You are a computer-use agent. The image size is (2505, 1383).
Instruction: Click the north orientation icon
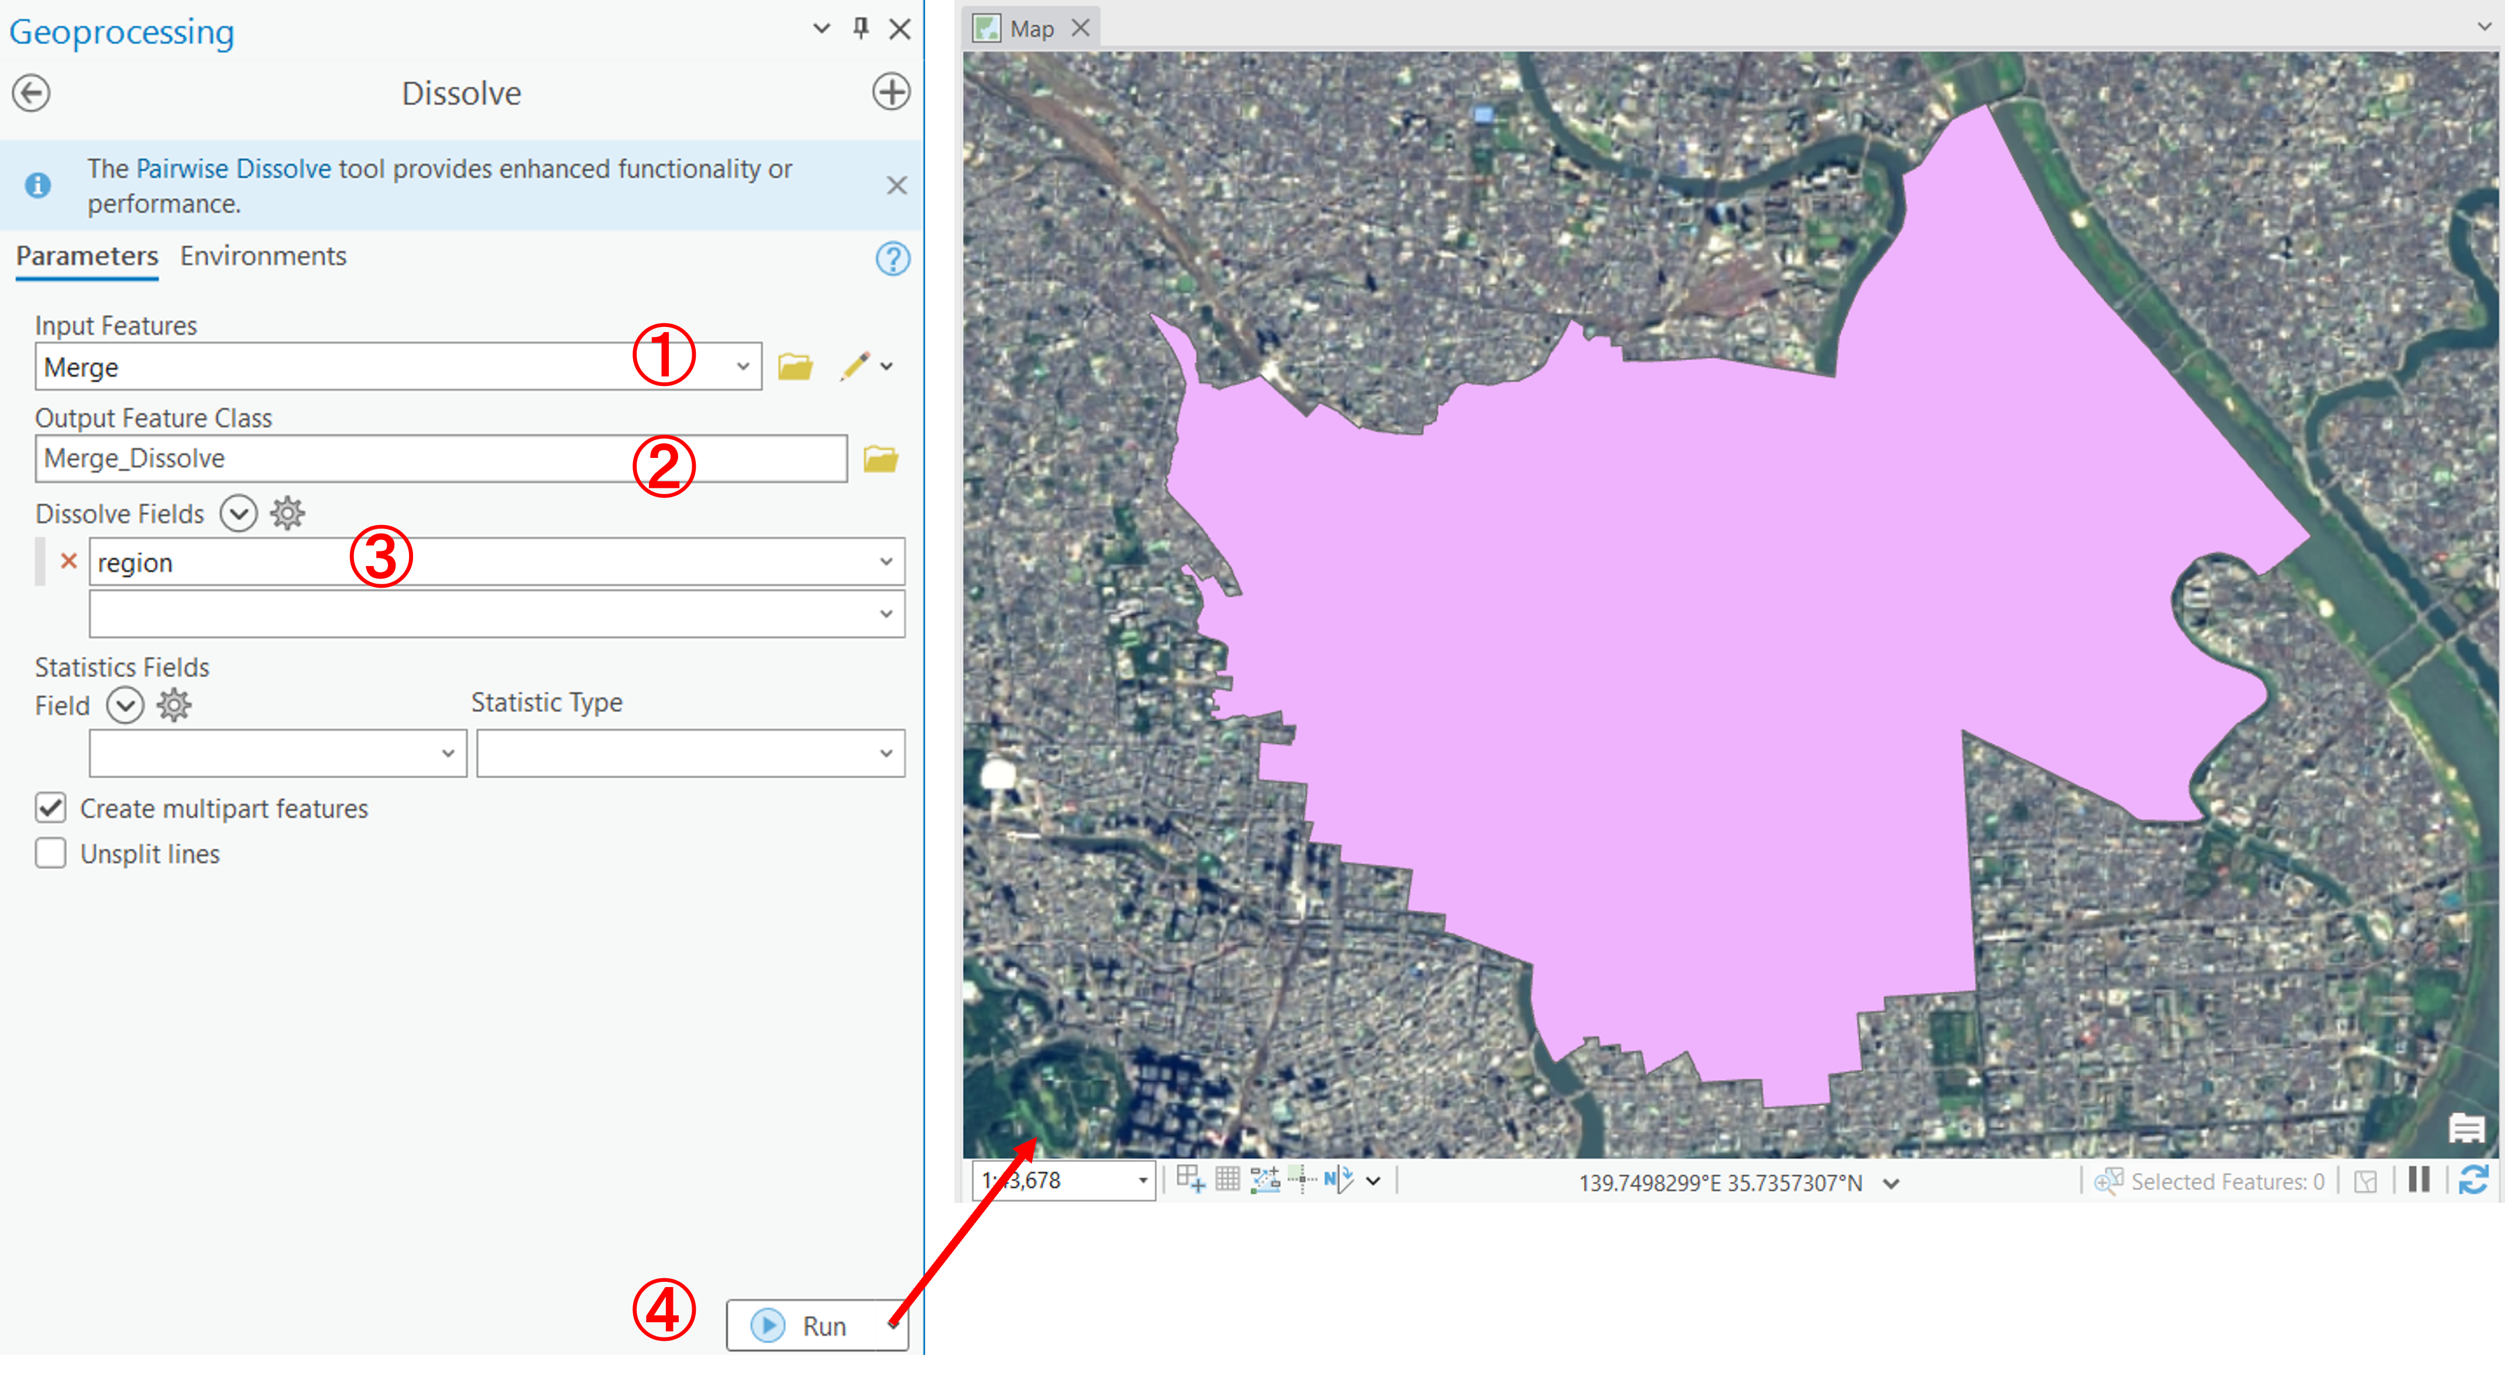pos(1338,1180)
